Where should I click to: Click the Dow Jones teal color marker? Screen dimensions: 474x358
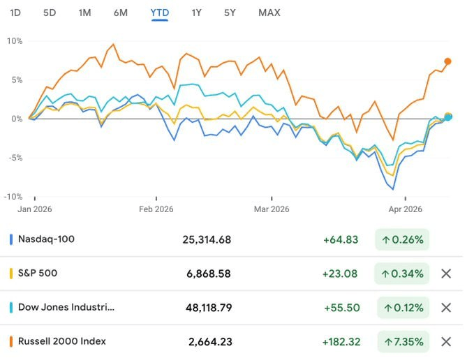coord(12,308)
